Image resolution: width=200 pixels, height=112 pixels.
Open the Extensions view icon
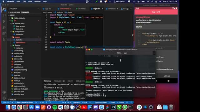point(4,33)
